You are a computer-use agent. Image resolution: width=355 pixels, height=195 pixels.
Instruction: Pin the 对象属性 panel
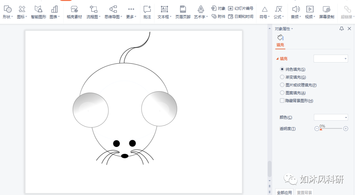click(342, 29)
